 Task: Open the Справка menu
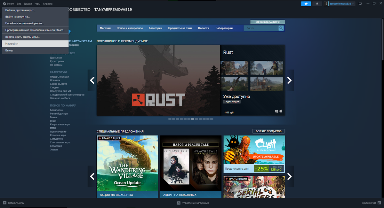(x=48, y=4)
